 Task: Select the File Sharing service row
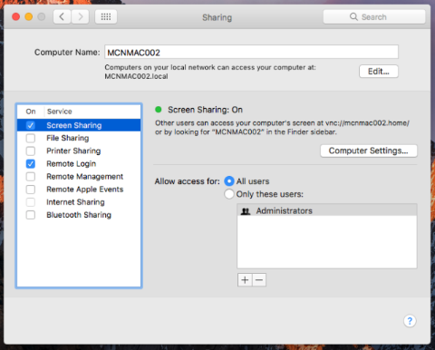79,138
